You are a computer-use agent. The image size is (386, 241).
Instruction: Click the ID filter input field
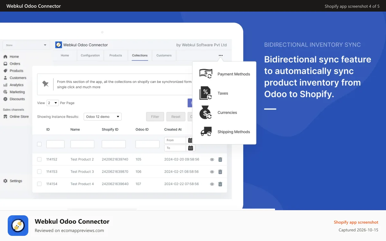coord(55,144)
